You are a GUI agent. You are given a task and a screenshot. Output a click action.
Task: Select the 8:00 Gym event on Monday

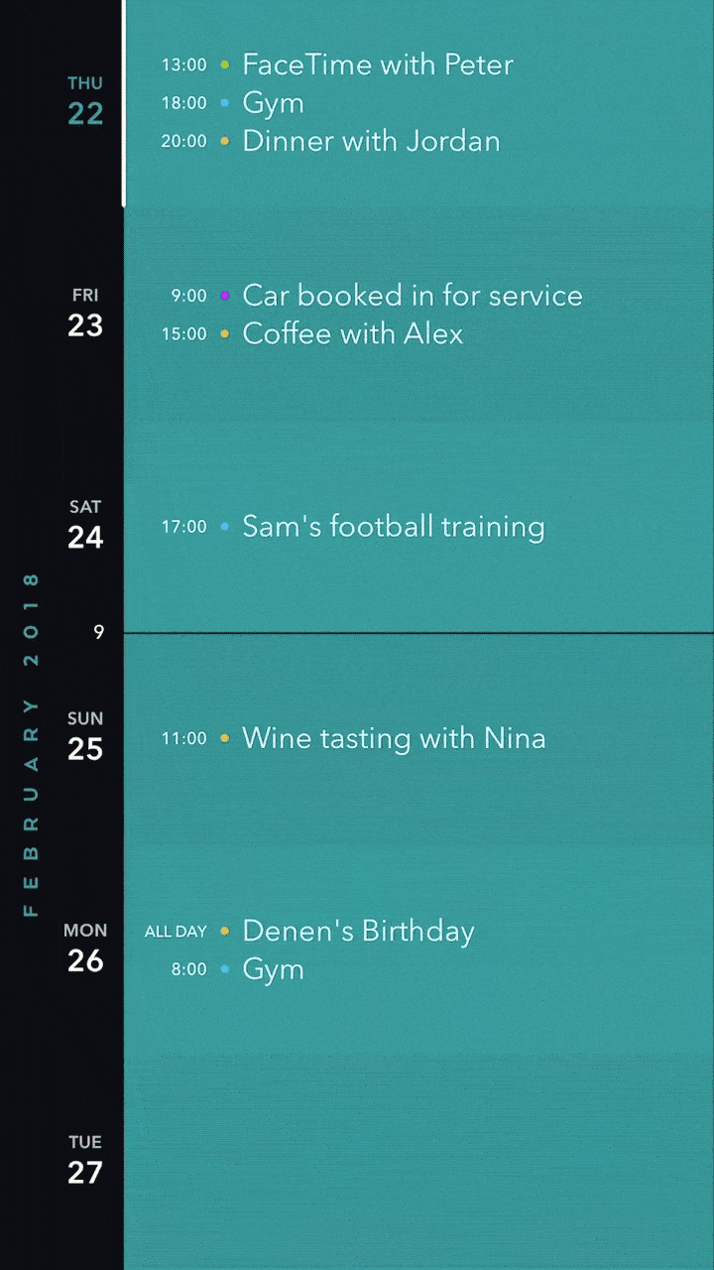pos(273,969)
